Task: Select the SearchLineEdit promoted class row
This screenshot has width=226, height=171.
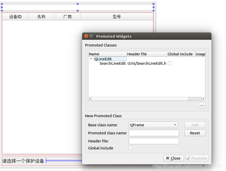Action: point(113,63)
